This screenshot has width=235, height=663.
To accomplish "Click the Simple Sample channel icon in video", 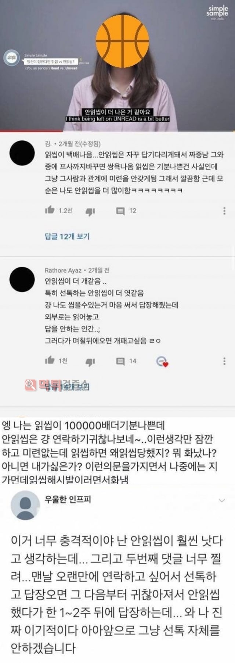I will pyautogui.click(x=11, y=58).
